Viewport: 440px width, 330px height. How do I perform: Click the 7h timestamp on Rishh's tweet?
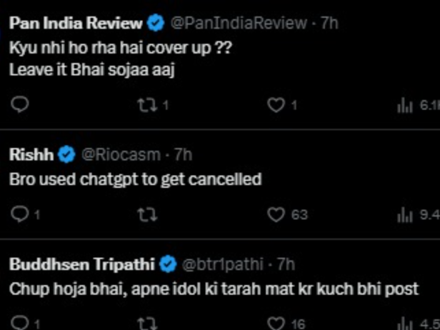(184, 154)
